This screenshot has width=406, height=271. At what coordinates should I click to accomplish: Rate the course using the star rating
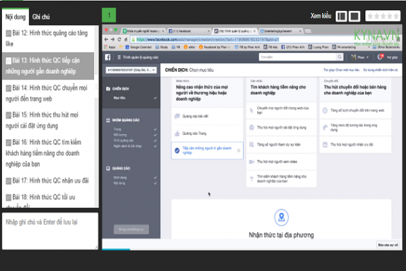pos(382,15)
